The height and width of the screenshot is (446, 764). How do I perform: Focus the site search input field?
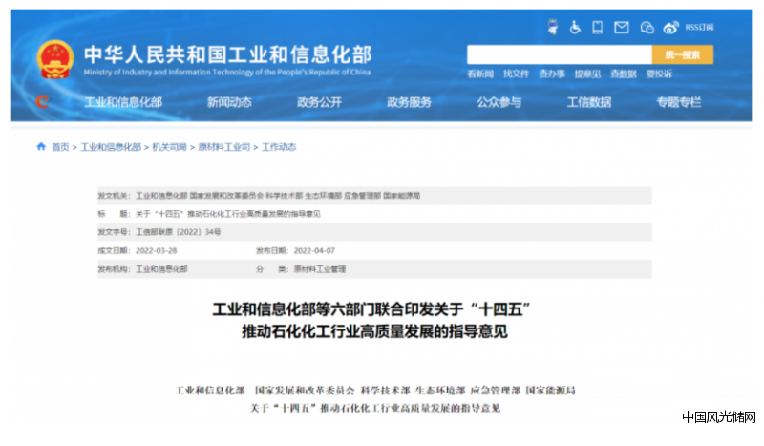click(560, 54)
